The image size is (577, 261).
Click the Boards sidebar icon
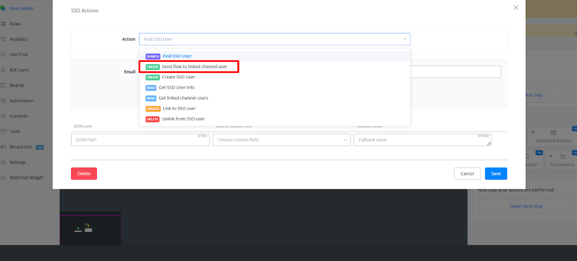pos(3,85)
